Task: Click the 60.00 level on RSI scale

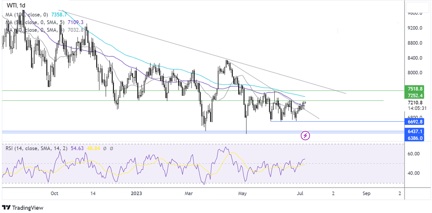Action: tap(413, 154)
